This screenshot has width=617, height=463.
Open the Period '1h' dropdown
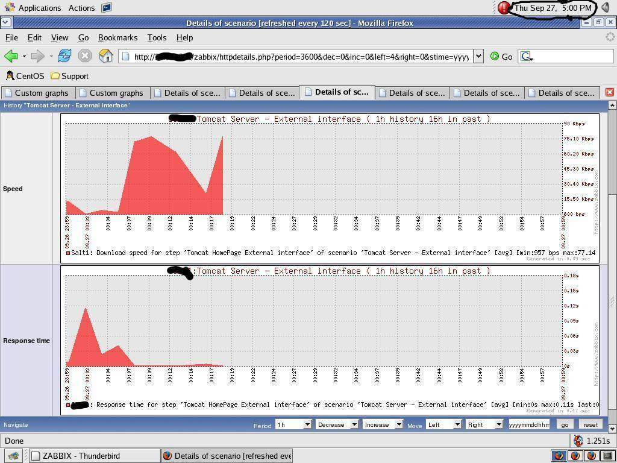coord(293,425)
